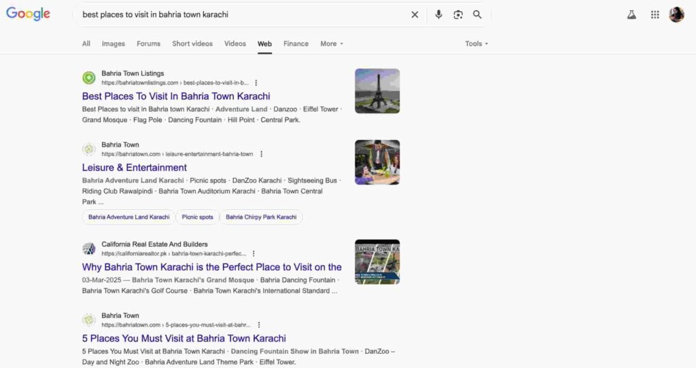
Task: Open Why Bahria Town Karachi is the Perfect Place link
Action: (x=212, y=268)
